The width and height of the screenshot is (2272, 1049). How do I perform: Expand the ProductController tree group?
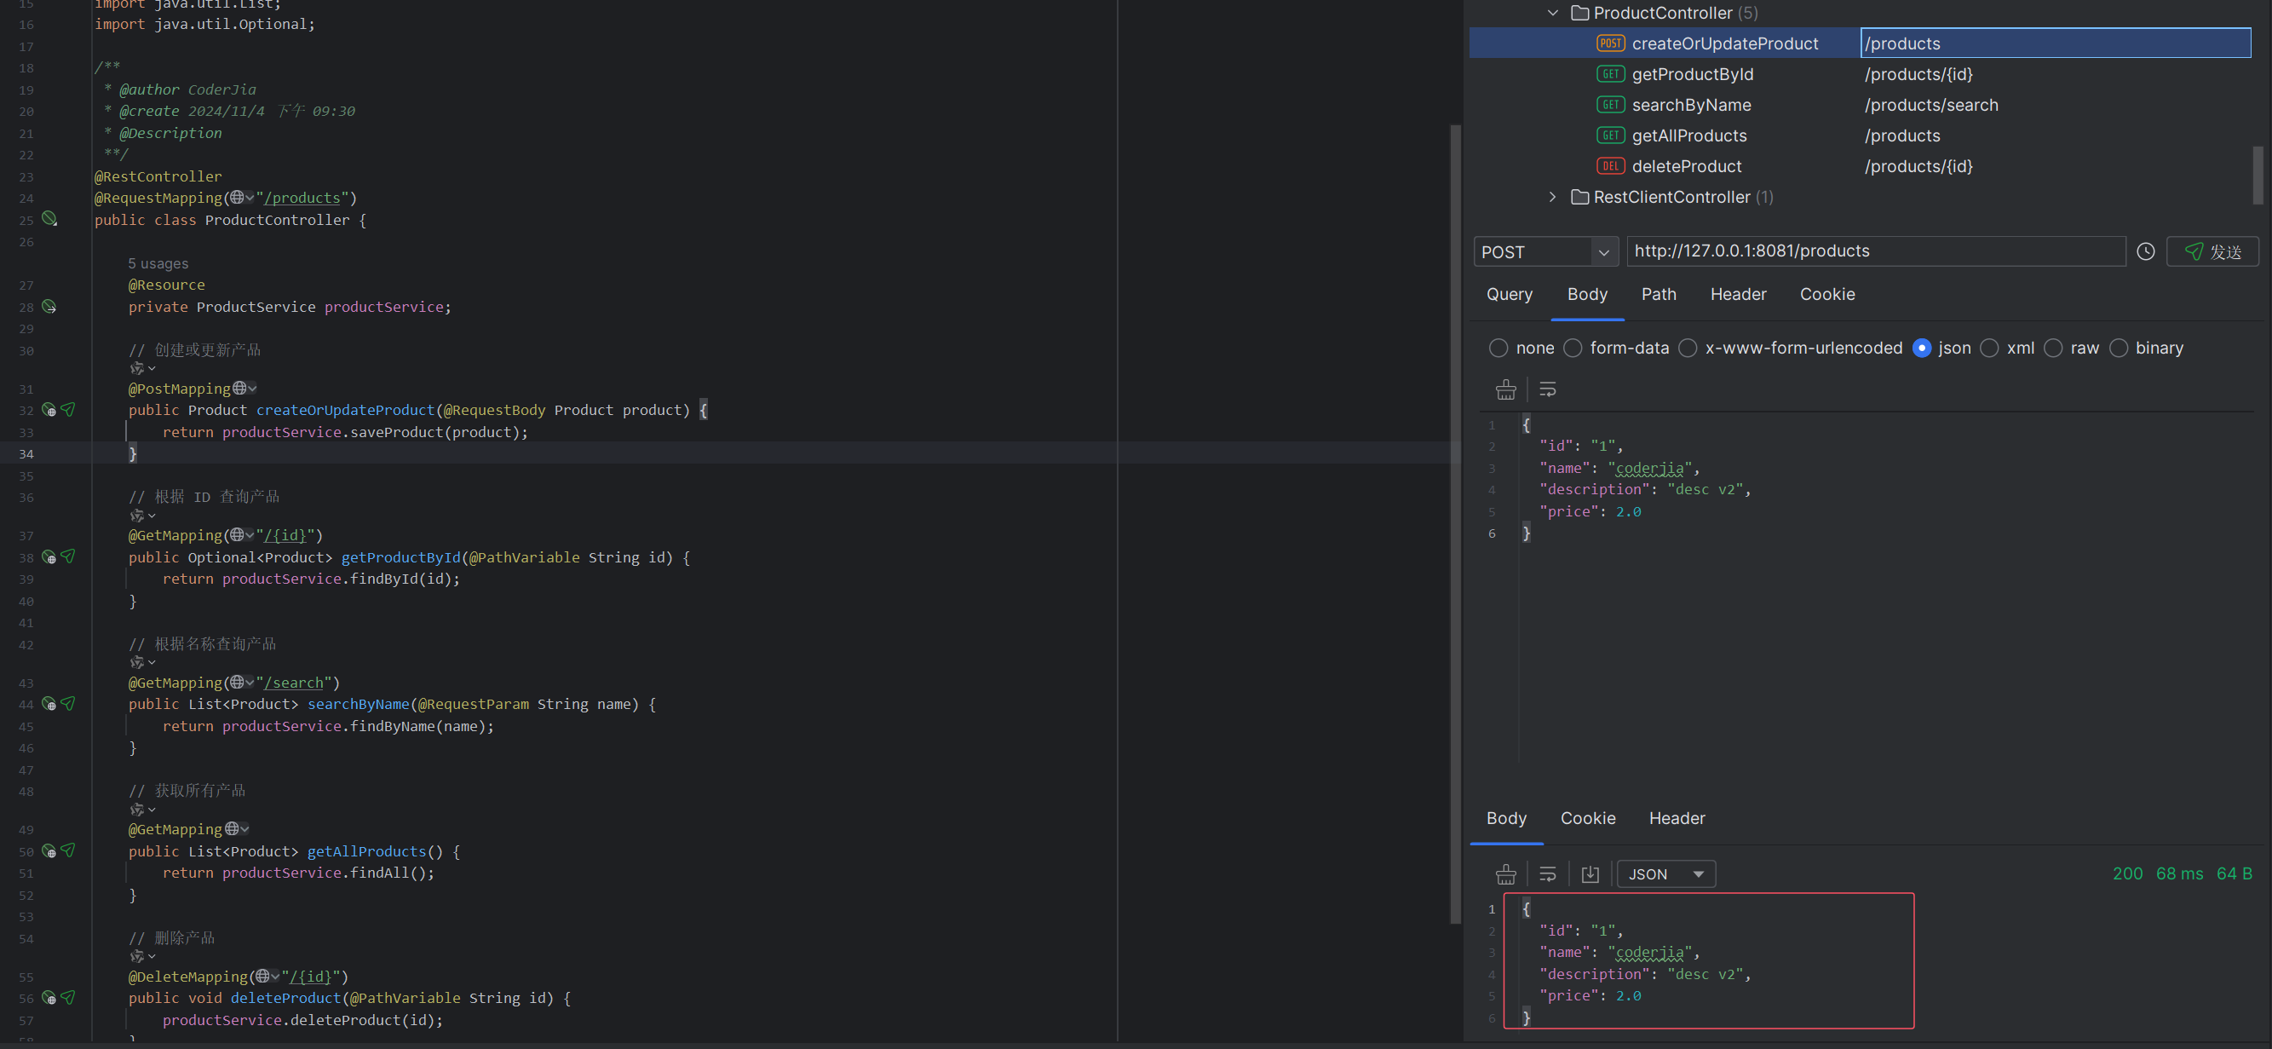tap(1553, 12)
